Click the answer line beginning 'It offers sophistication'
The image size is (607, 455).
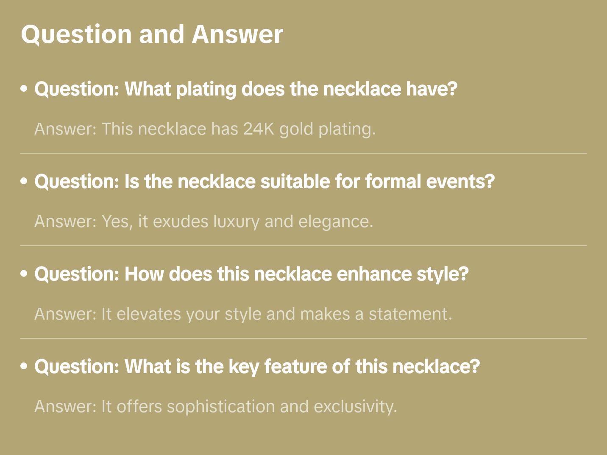tap(216, 407)
